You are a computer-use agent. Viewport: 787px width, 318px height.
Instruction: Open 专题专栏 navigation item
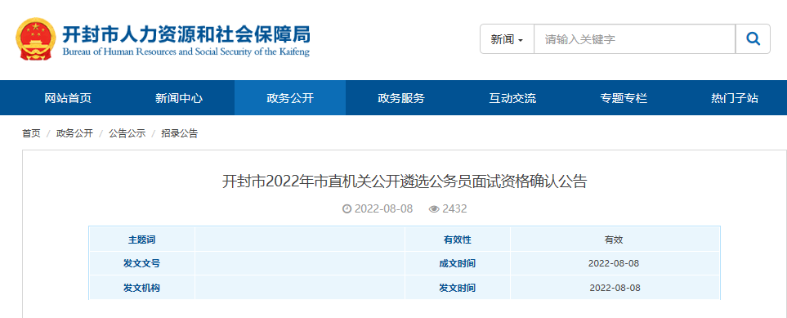(624, 98)
